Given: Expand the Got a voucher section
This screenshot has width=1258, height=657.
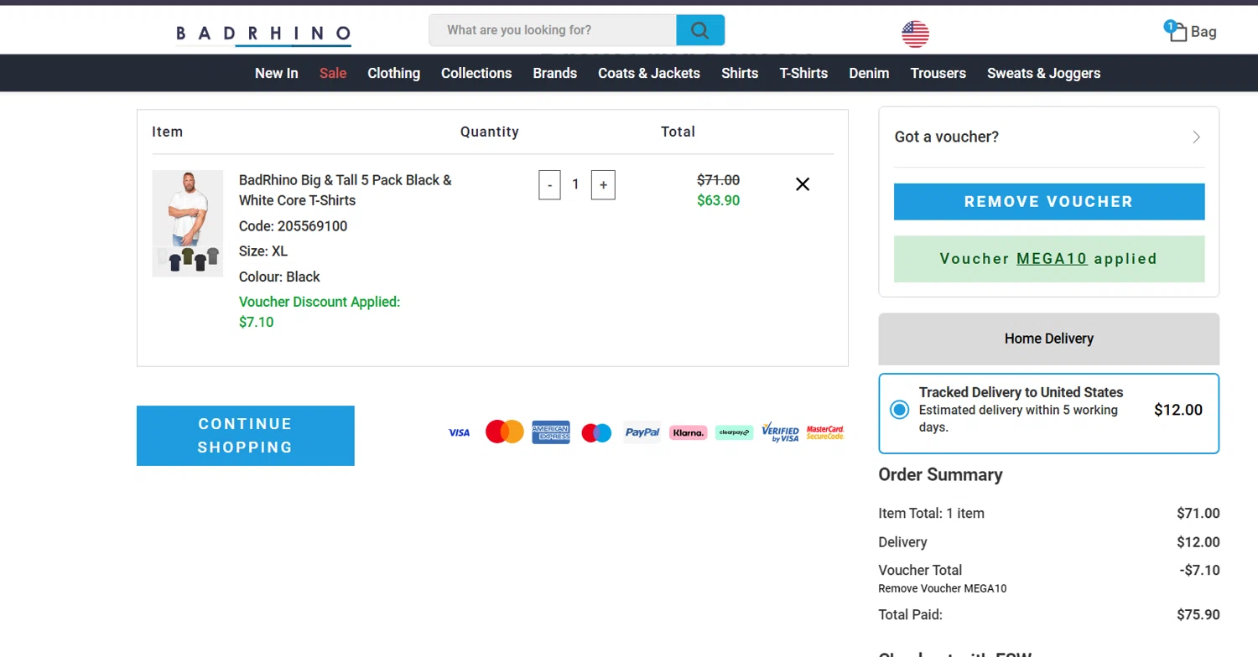Looking at the screenshot, I should pos(1048,137).
